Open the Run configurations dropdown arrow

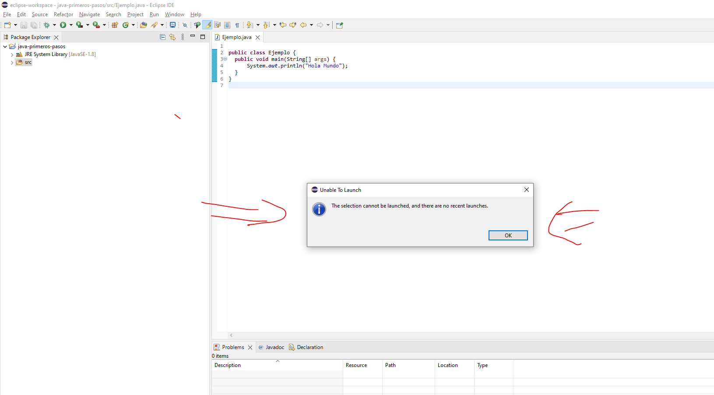point(71,25)
